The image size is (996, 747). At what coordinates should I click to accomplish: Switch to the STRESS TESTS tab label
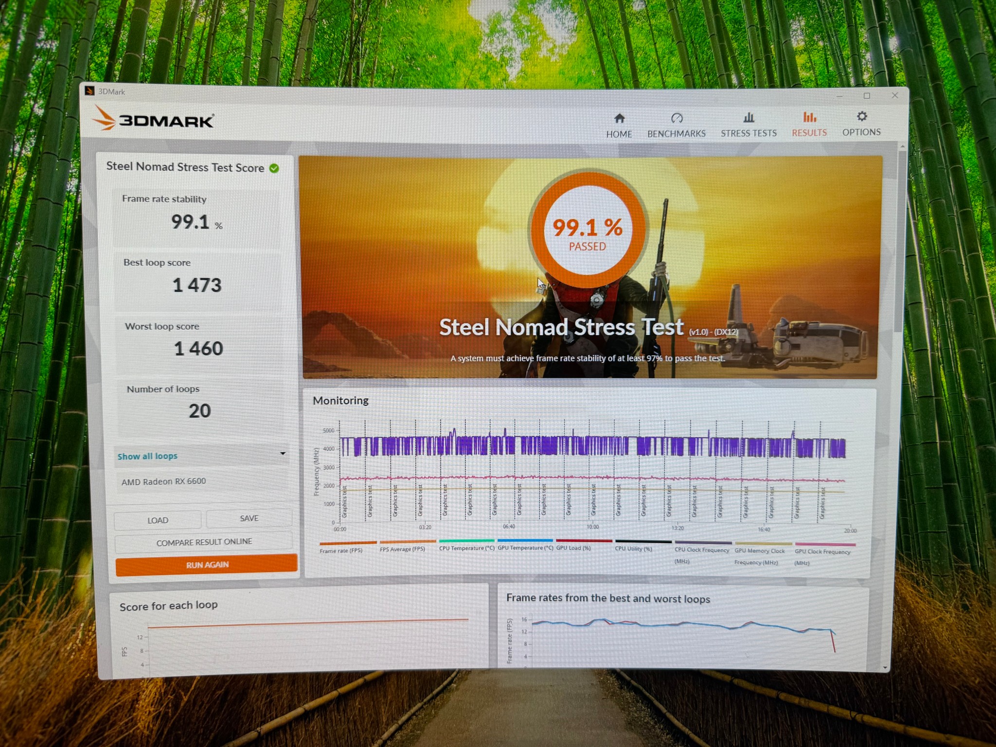[748, 133]
